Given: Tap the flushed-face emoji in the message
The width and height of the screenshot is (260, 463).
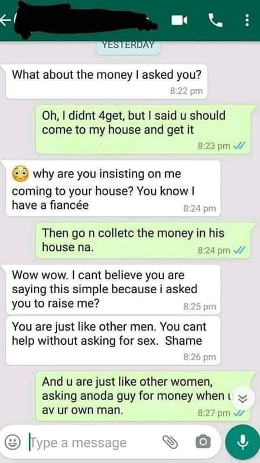Looking at the screenshot, I should [x=20, y=174].
